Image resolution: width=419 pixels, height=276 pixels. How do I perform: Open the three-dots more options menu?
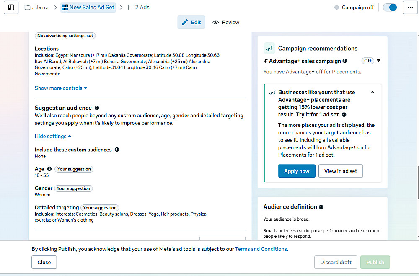pyautogui.click(x=410, y=8)
